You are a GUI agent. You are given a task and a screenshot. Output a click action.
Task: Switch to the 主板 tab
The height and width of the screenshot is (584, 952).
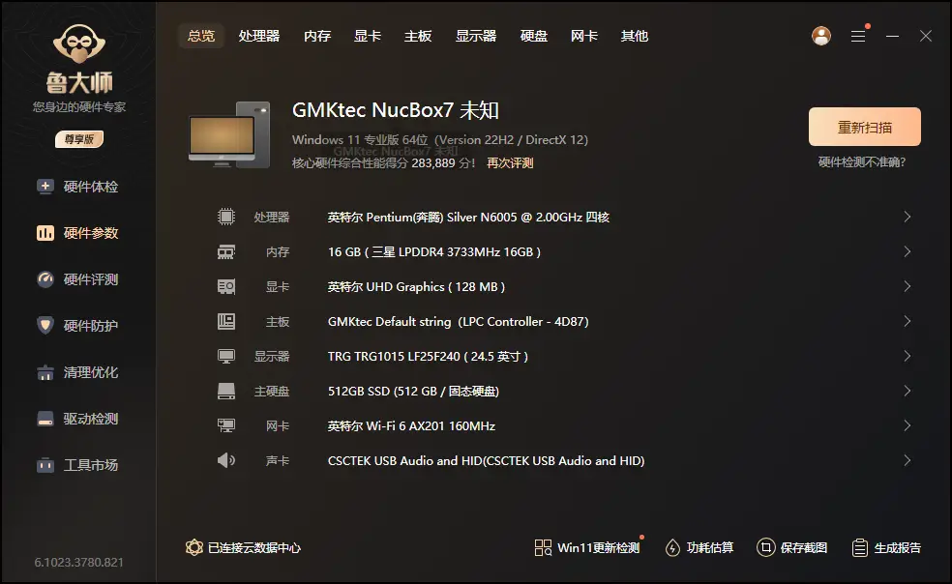pos(418,36)
